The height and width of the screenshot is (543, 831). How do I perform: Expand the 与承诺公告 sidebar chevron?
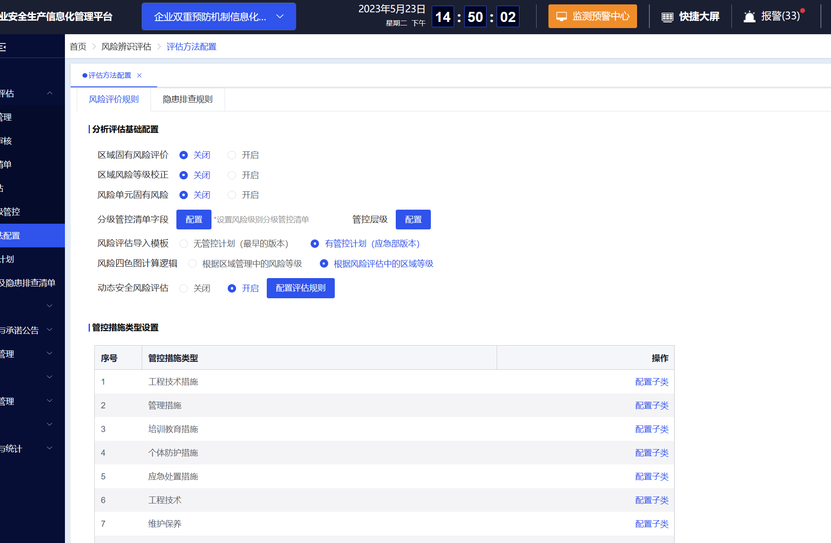click(50, 329)
